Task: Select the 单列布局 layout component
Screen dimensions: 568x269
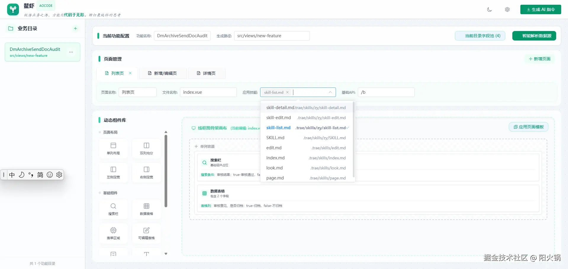Action: [113, 148]
